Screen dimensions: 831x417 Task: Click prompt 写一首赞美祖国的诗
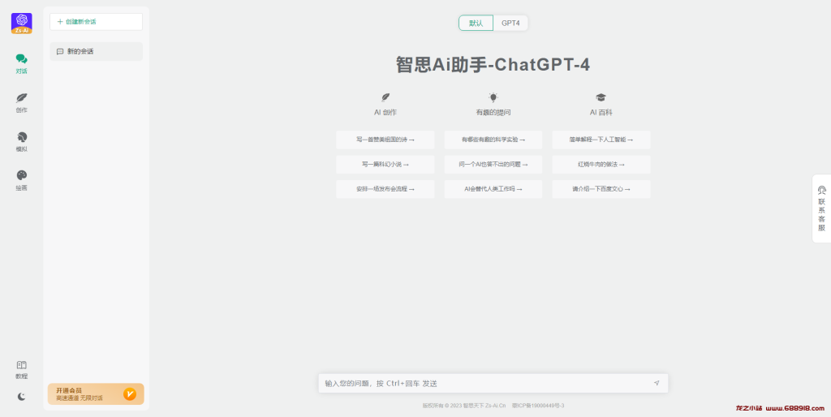(385, 140)
